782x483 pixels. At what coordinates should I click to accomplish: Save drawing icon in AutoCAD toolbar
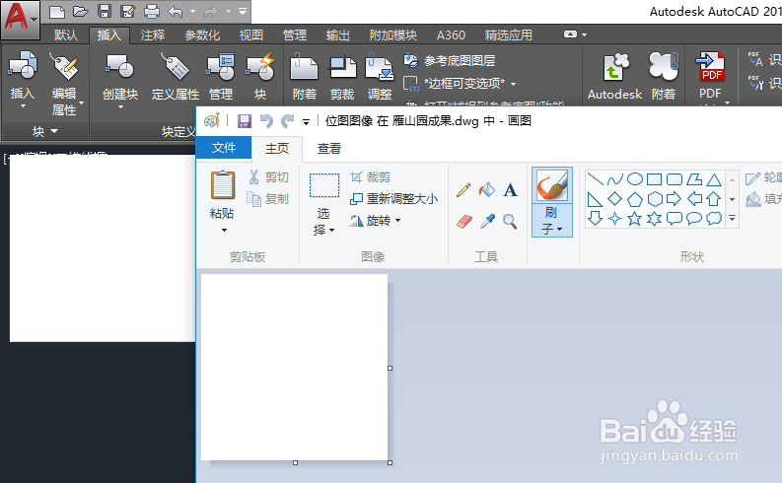tap(105, 11)
